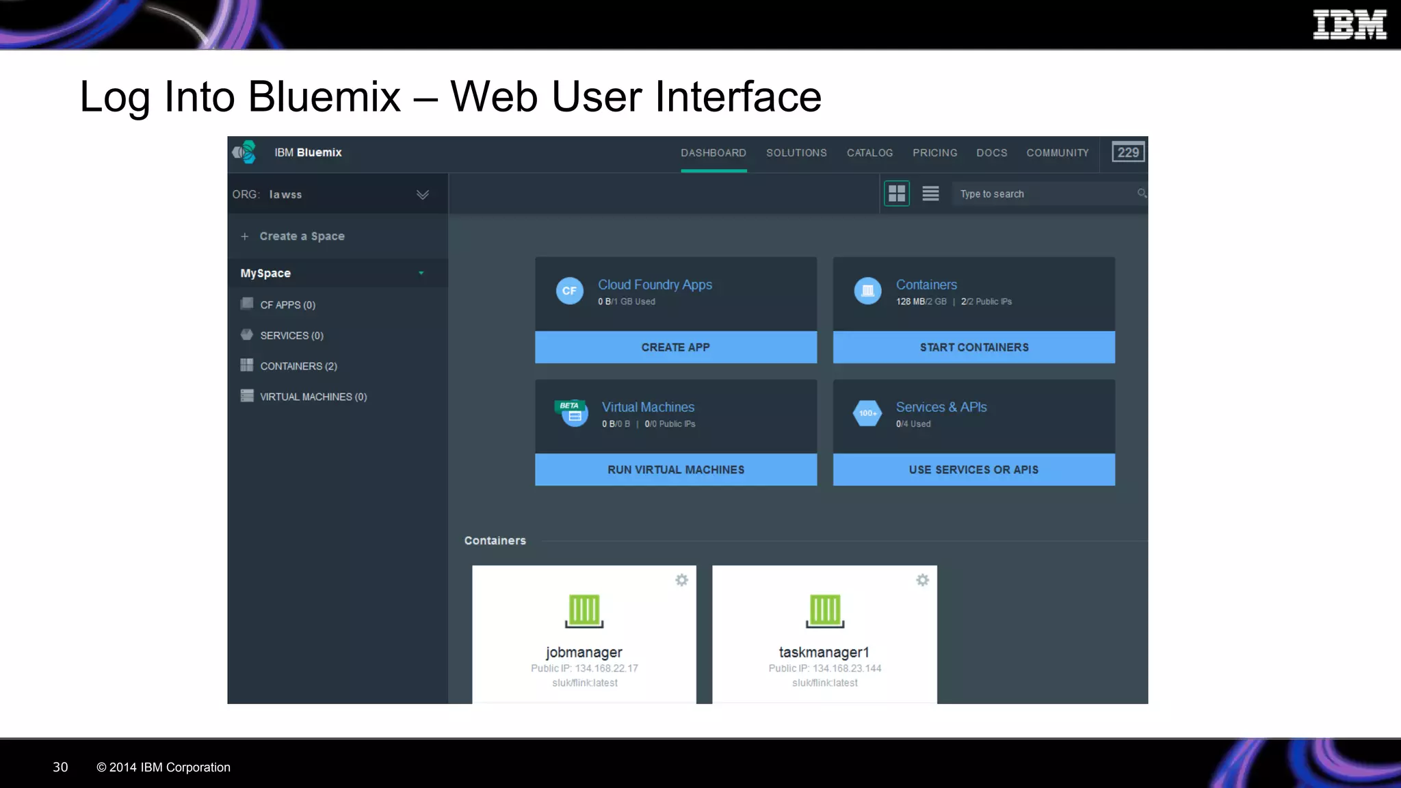The height and width of the screenshot is (788, 1401).
Task: Click USE SERVICES OR APIS button
Action: [974, 469]
